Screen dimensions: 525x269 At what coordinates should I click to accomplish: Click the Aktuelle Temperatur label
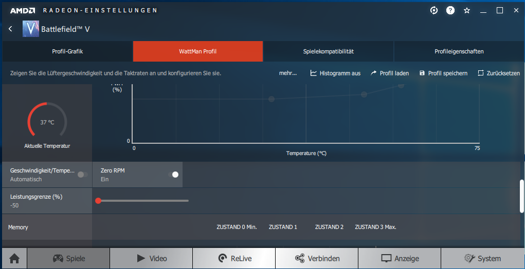pyautogui.click(x=47, y=146)
